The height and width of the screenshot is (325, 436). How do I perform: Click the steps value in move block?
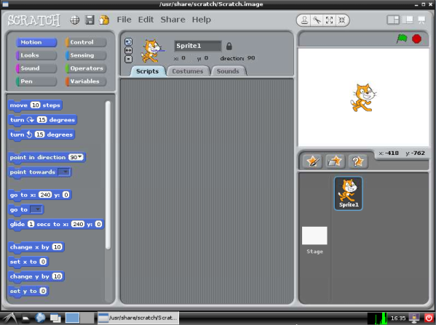[36, 105]
